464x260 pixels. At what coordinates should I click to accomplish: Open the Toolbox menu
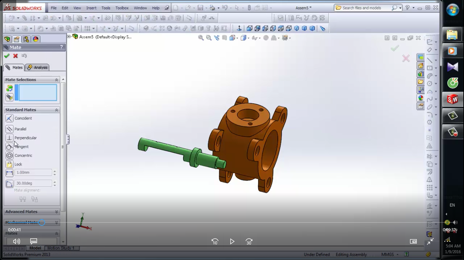point(122,8)
